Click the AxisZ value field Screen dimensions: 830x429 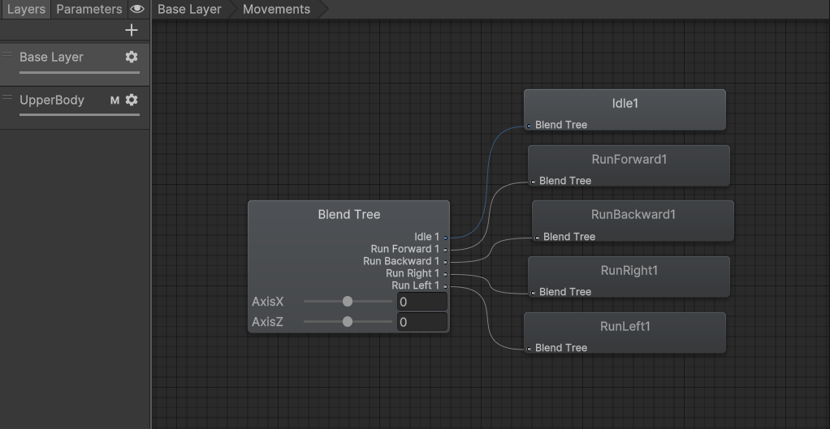point(422,322)
